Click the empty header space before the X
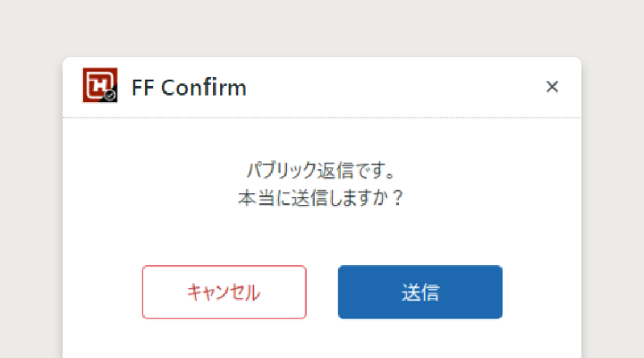Image resolution: width=644 pixels, height=358 pixels. [402, 88]
